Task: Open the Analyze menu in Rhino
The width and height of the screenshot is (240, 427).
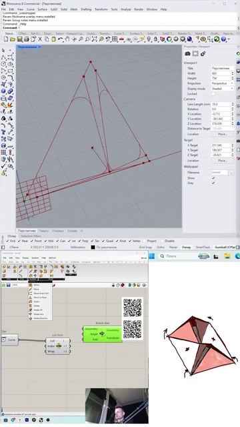Action: coord(126,9)
